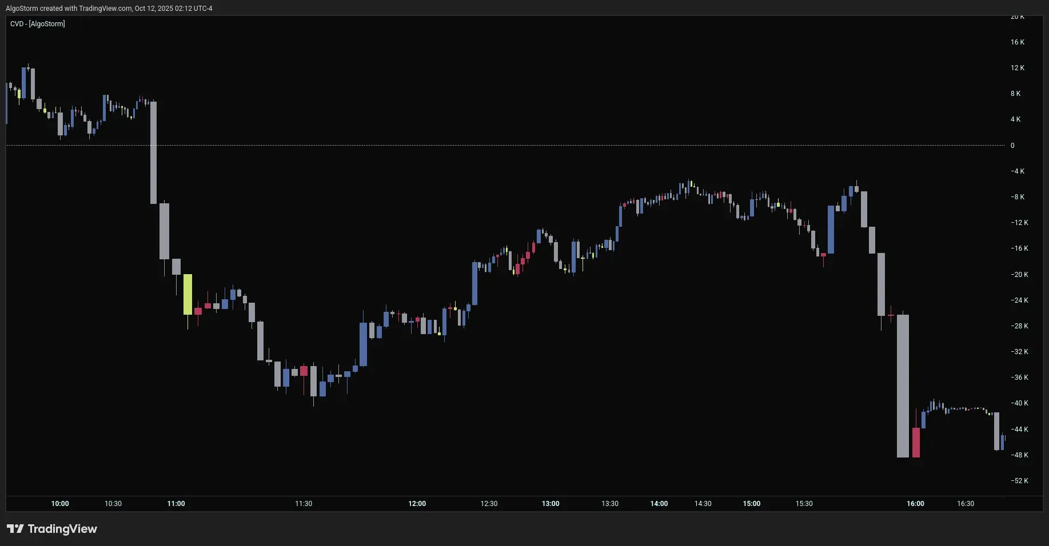The height and width of the screenshot is (546, 1049).
Task: Select the red candle right at 16:00
Action: point(916,442)
